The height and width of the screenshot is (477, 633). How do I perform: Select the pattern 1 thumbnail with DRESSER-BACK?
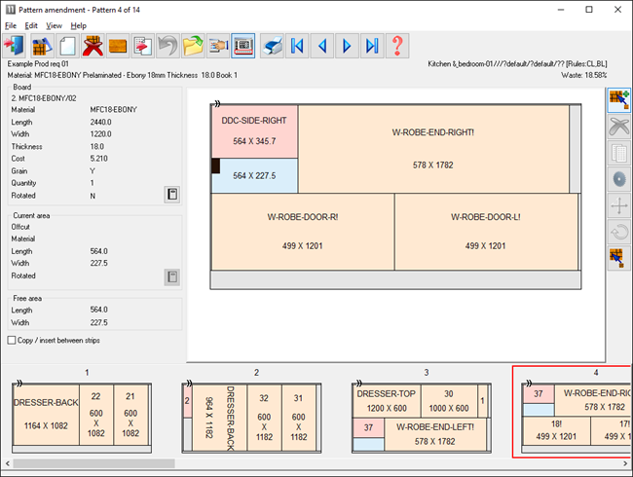87,416
